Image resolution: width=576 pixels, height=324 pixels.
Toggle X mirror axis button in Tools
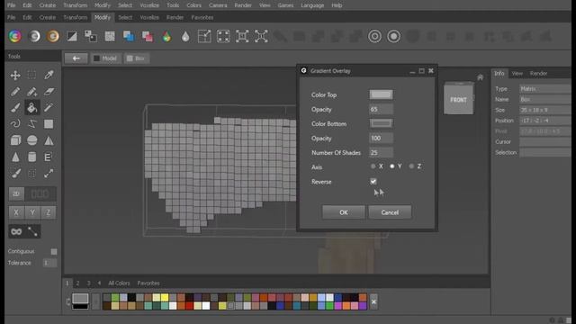click(16, 212)
